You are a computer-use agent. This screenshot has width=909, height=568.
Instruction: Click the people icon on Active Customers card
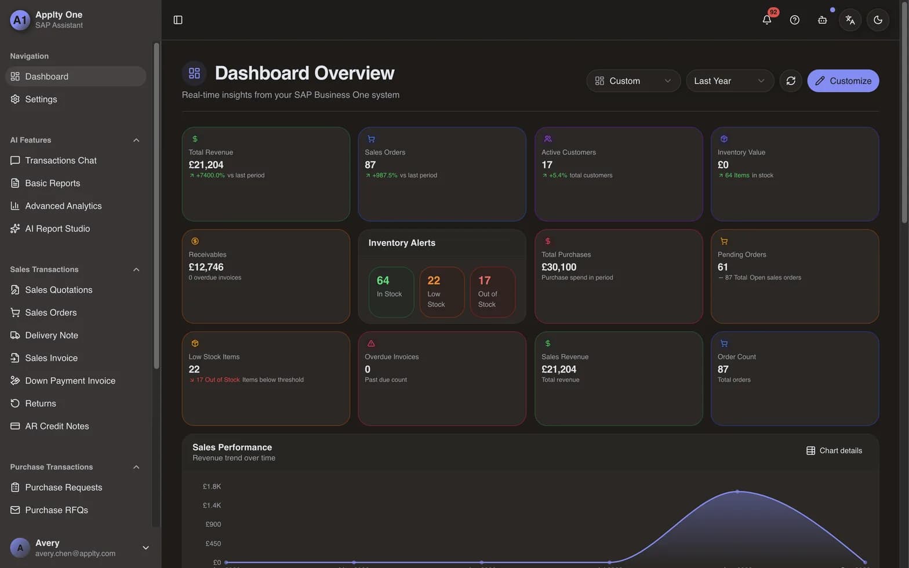tap(548, 139)
